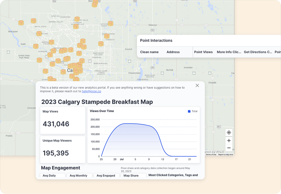
Task: Click the Delacour label on map
Action: [153, 25]
